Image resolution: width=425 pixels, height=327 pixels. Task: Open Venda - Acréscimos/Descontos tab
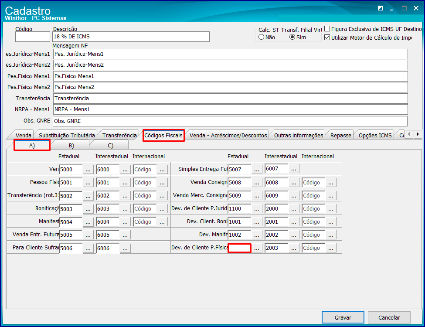(228, 135)
